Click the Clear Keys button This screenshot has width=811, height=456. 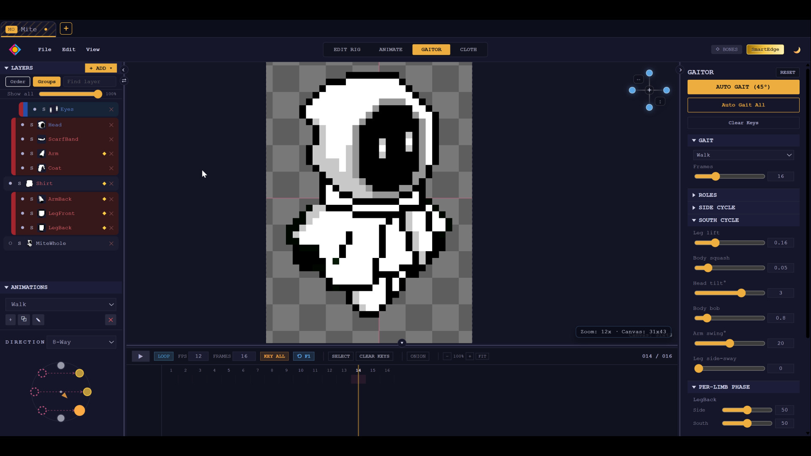[743, 123]
